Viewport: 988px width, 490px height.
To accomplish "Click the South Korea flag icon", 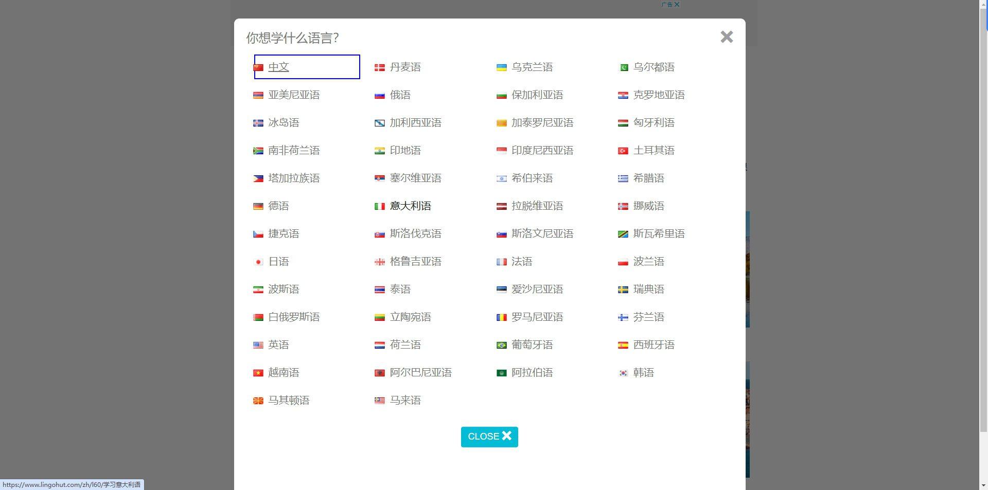I will (x=623, y=373).
